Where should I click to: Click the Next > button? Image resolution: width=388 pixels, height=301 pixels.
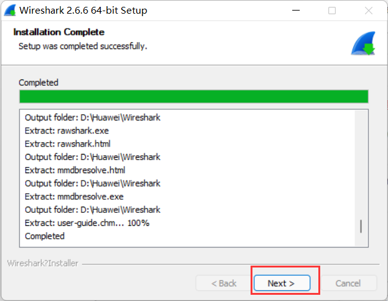(282, 283)
